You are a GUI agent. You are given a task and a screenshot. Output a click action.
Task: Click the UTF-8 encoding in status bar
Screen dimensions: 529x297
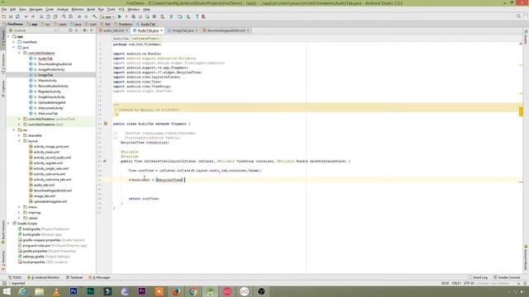coord(469,283)
